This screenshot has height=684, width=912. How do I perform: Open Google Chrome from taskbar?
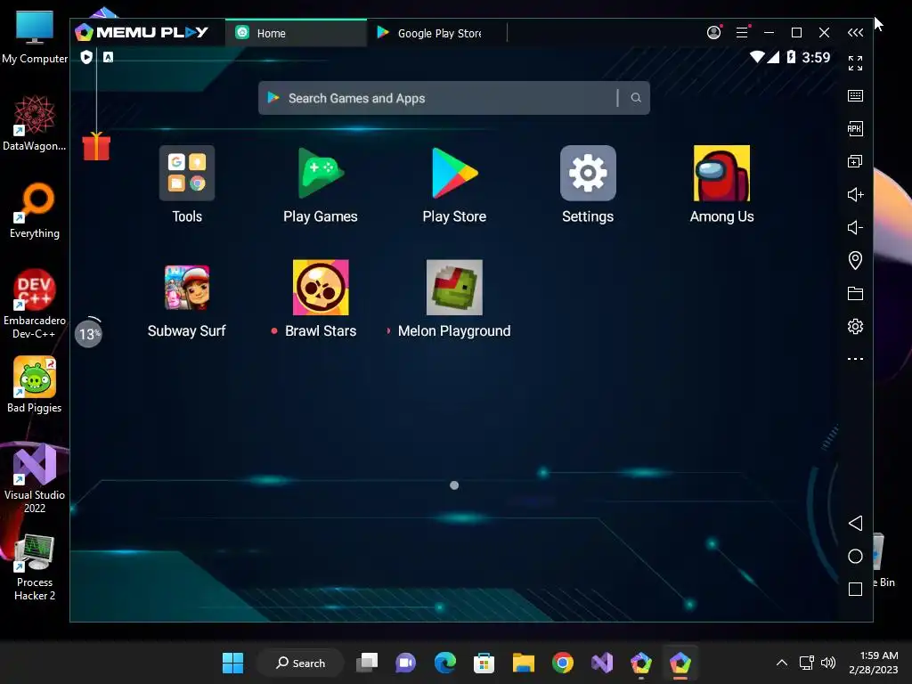(563, 663)
